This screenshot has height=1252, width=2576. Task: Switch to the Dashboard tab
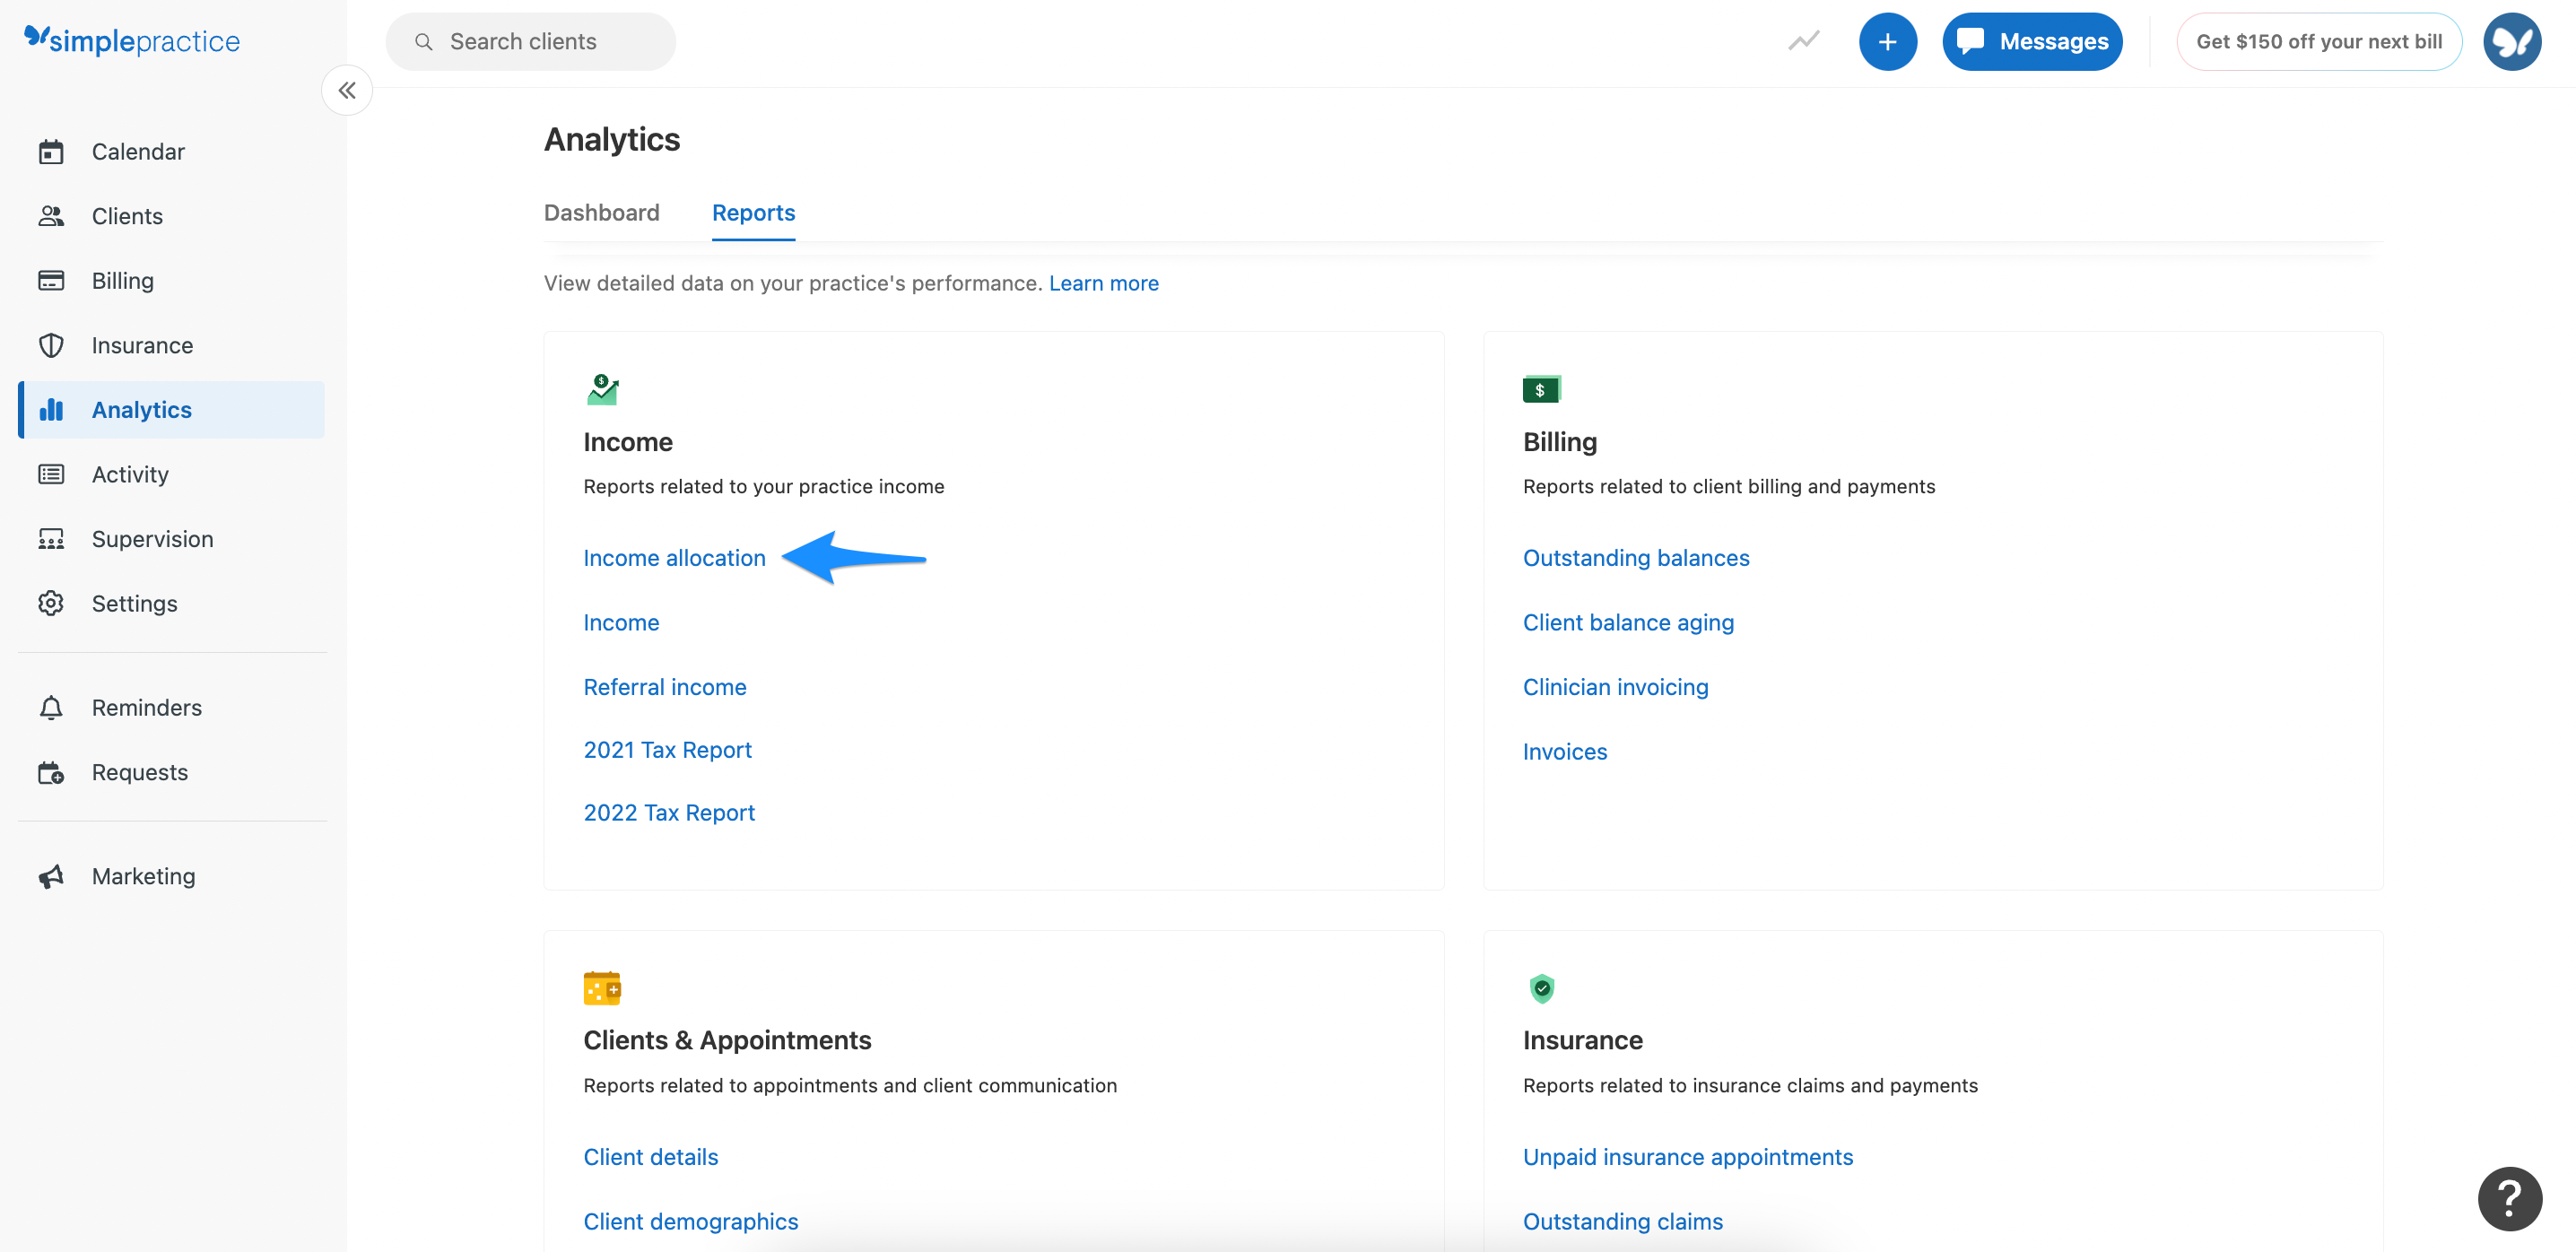pyautogui.click(x=601, y=212)
